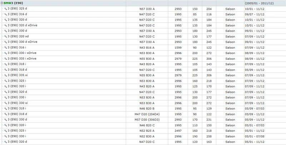Click magnifier of 320 i N43 B20 A row

tap(5, 86)
